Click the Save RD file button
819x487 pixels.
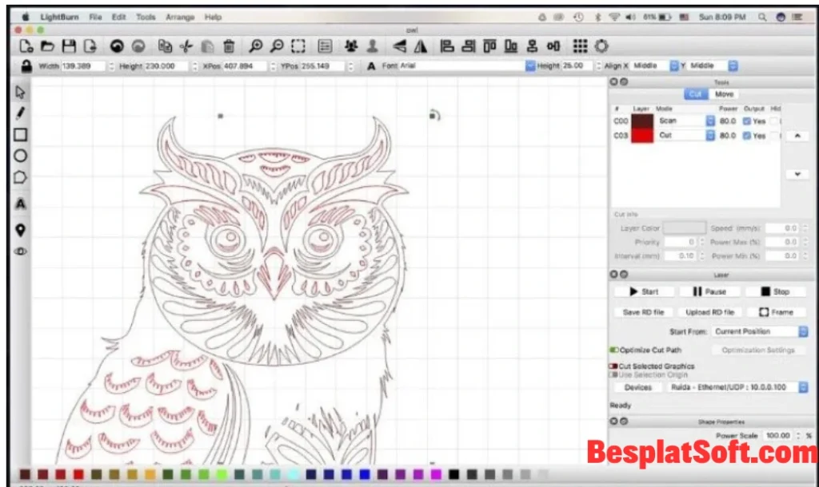[642, 311]
